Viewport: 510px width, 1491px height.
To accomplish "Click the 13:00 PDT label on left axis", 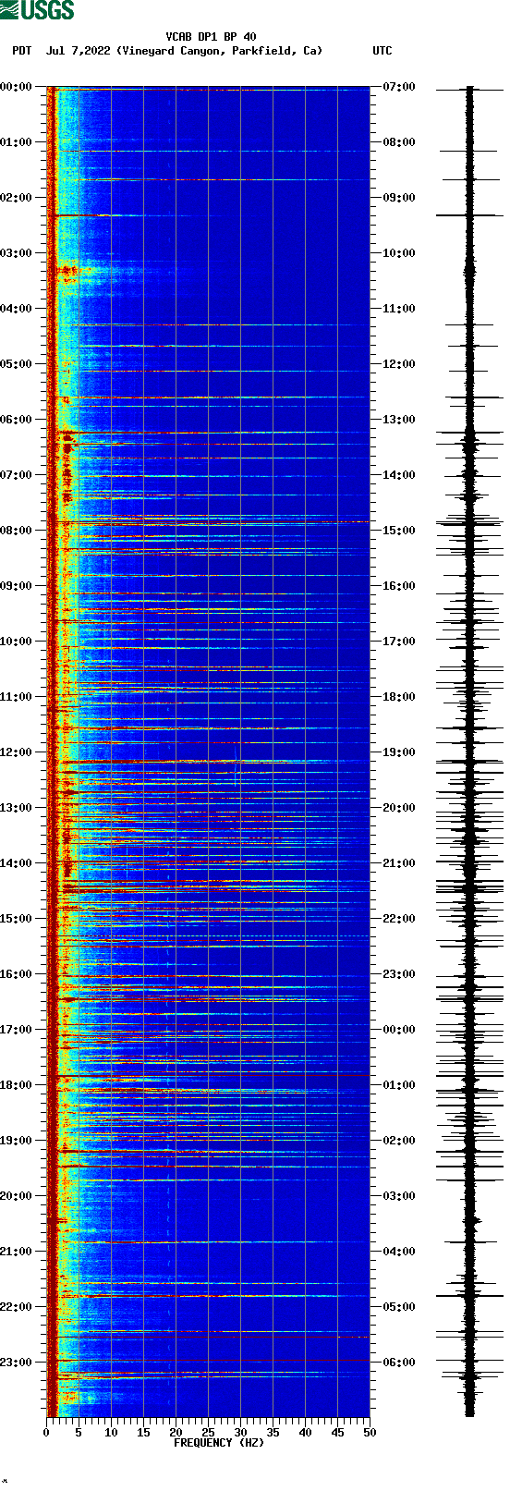I will pos(16,808).
